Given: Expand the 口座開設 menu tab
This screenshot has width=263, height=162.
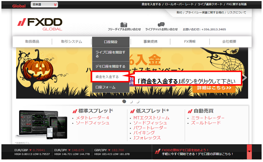Looking at the screenshot, I should (x=111, y=42).
